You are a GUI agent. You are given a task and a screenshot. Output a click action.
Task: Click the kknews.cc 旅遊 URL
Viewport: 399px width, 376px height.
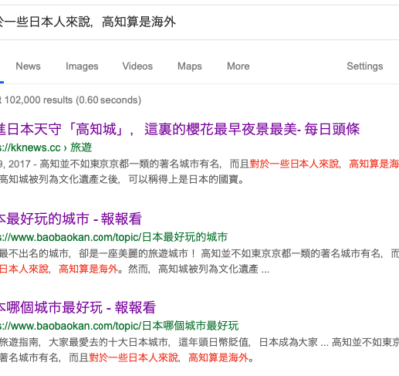point(46,147)
